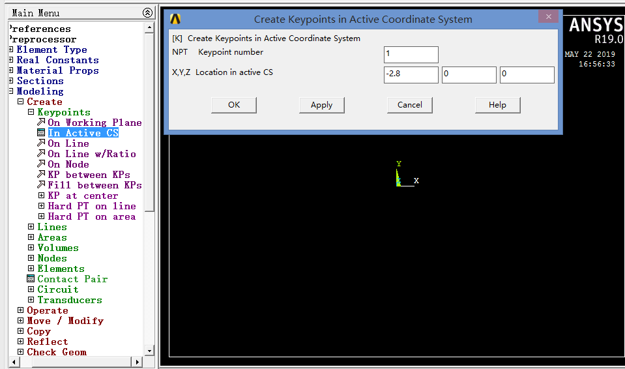Expand the Hard PT on line node
Image resolution: width=625 pixels, height=369 pixels.
[x=42, y=206]
